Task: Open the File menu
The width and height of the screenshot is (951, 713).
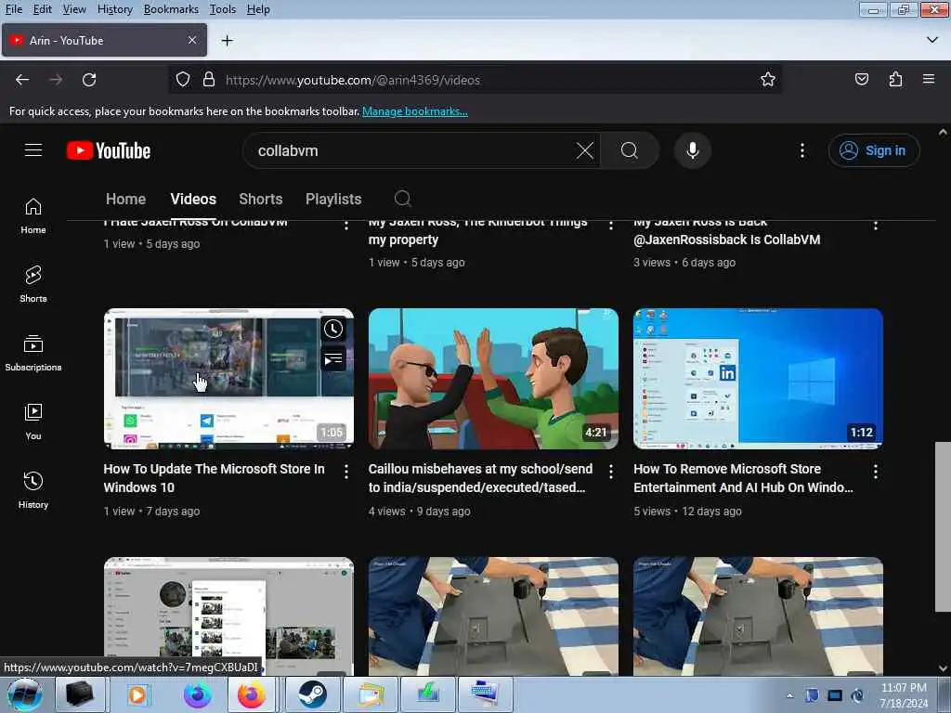Action: tap(13, 9)
